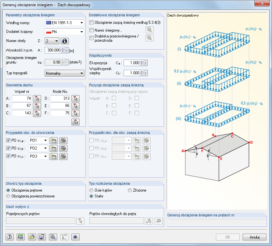Create new load case for PO s1,b

tap(53, 148)
